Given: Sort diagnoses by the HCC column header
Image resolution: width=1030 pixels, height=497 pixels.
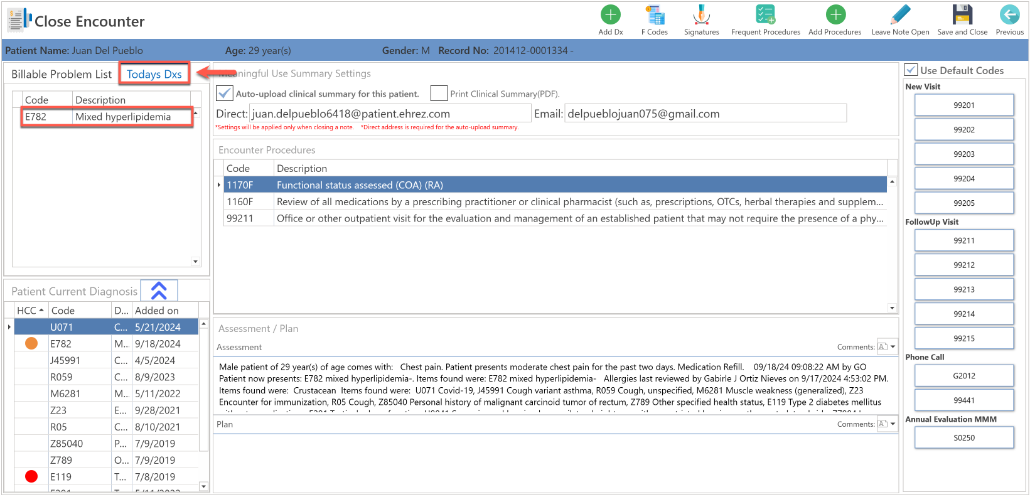Looking at the screenshot, I should (x=31, y=310).
